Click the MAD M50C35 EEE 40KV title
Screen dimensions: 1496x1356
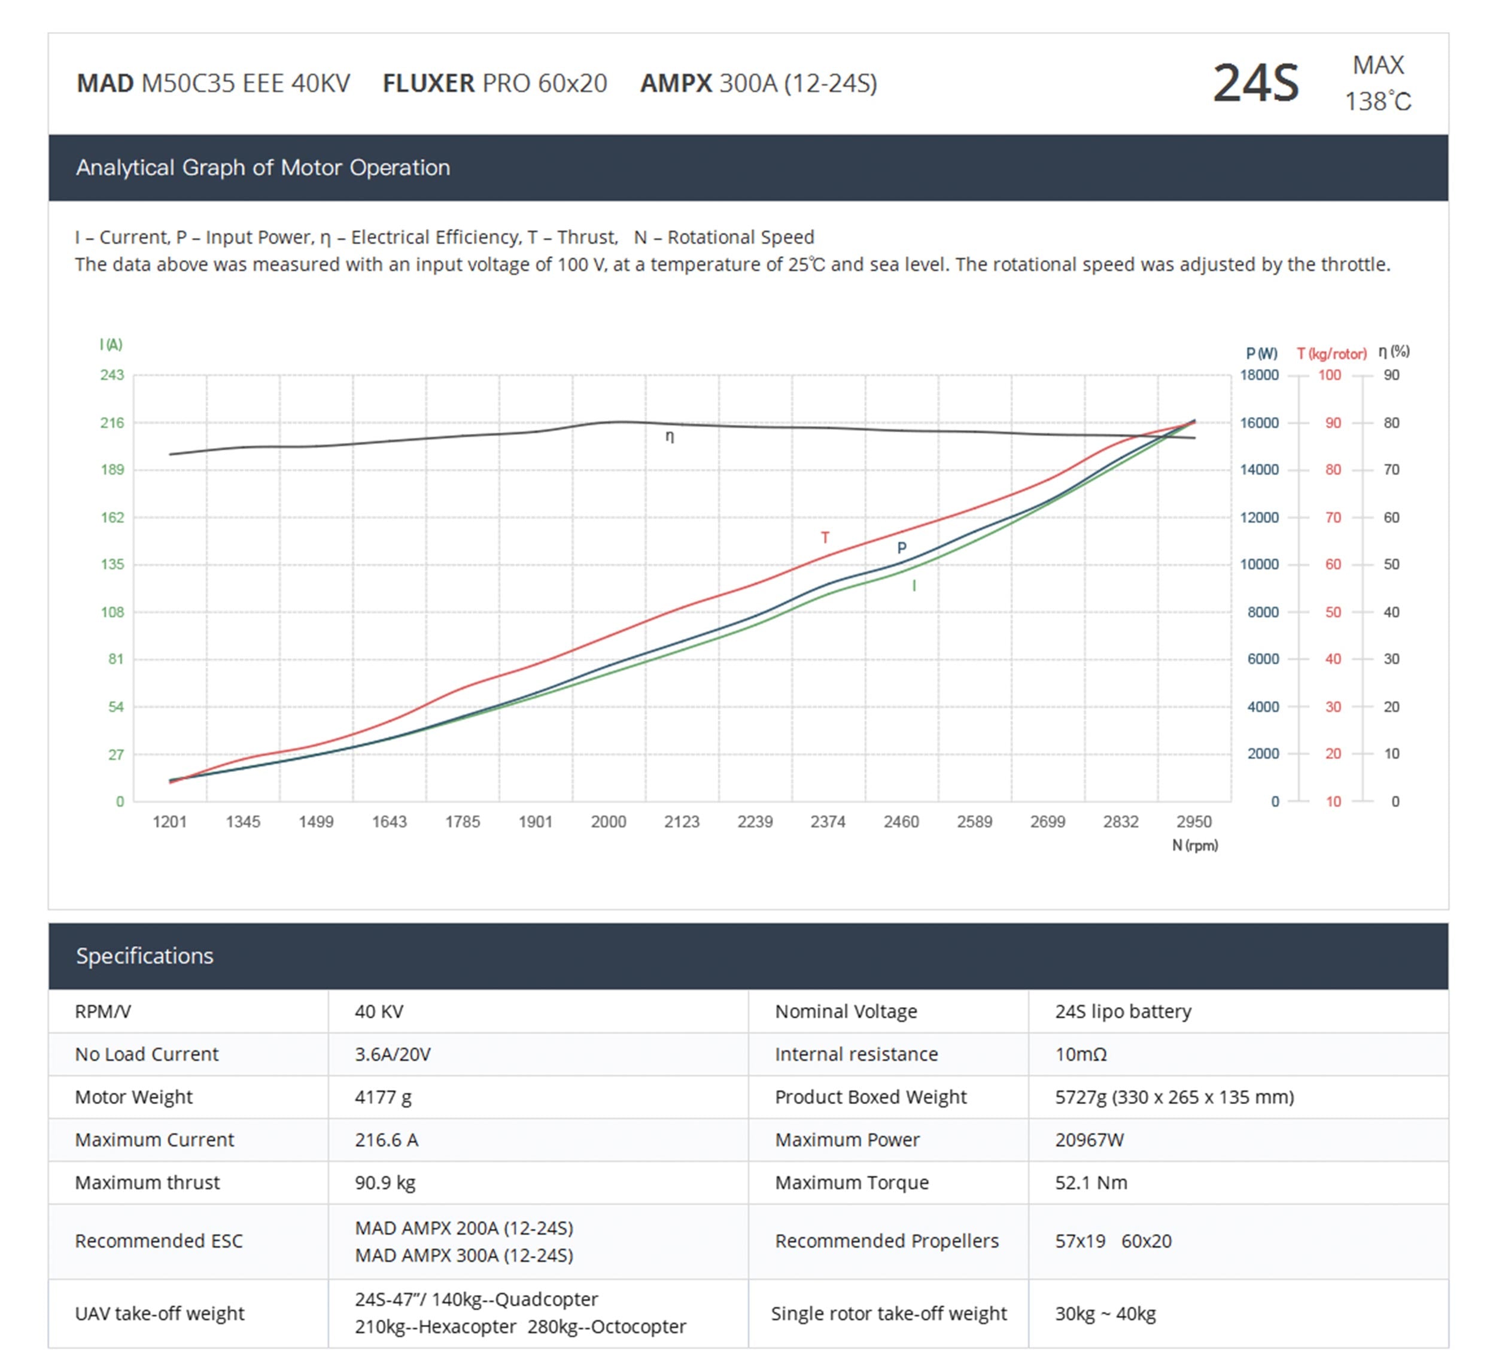coord(213,83)
